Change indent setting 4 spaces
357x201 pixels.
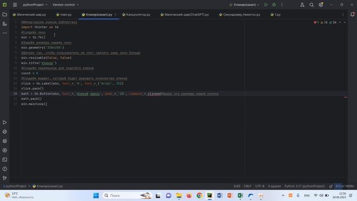pos(274,186)
